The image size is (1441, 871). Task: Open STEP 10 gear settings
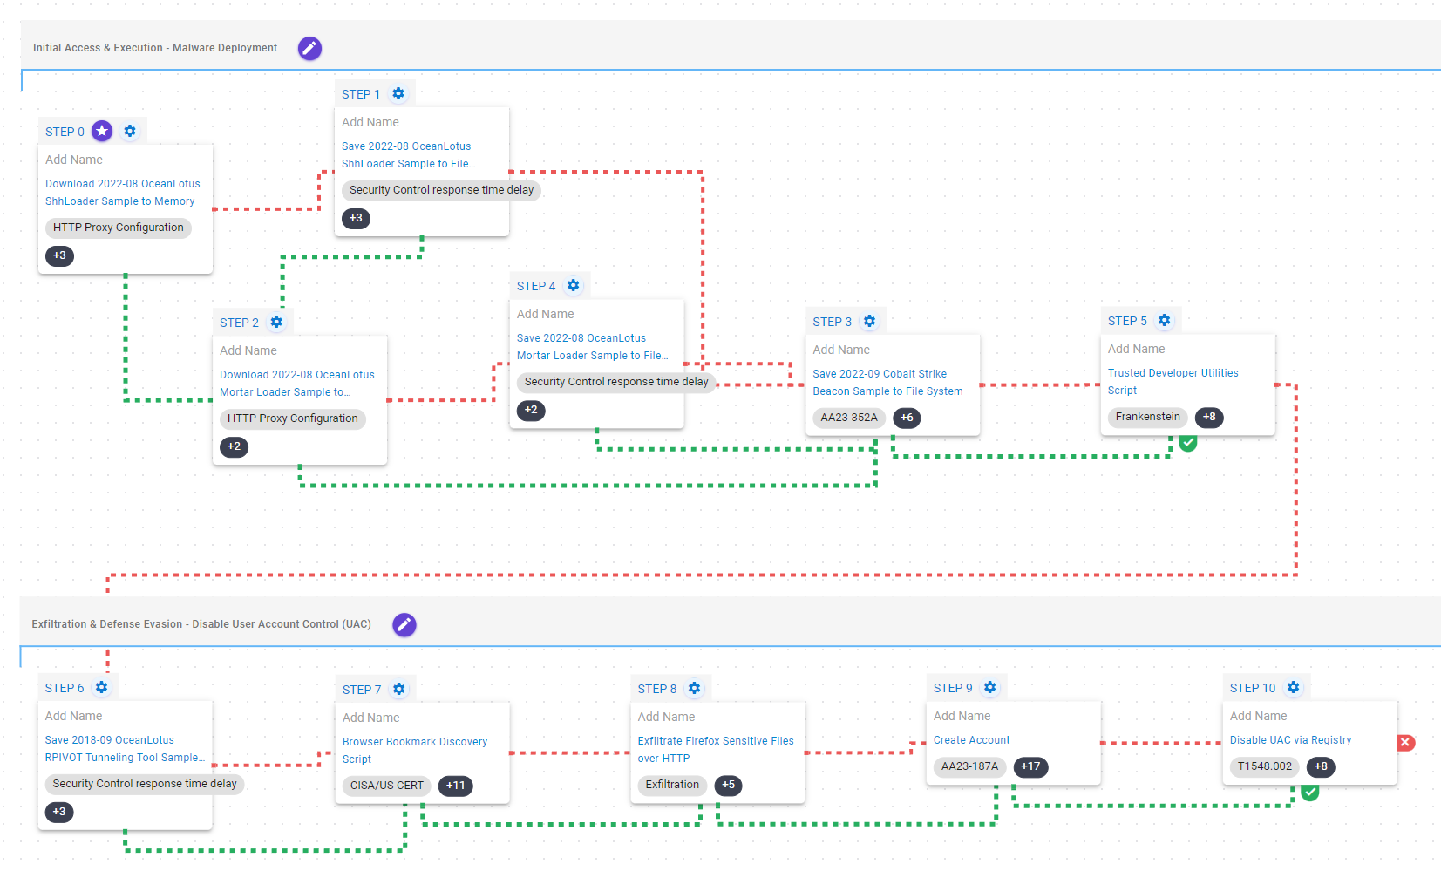coord(1293,688)
